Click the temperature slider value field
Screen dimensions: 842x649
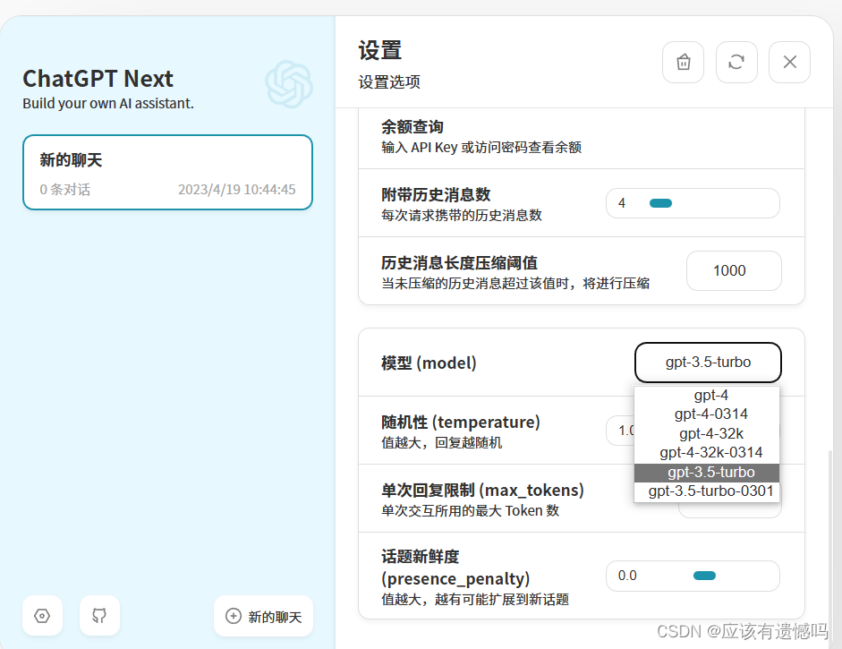[621, 431]
